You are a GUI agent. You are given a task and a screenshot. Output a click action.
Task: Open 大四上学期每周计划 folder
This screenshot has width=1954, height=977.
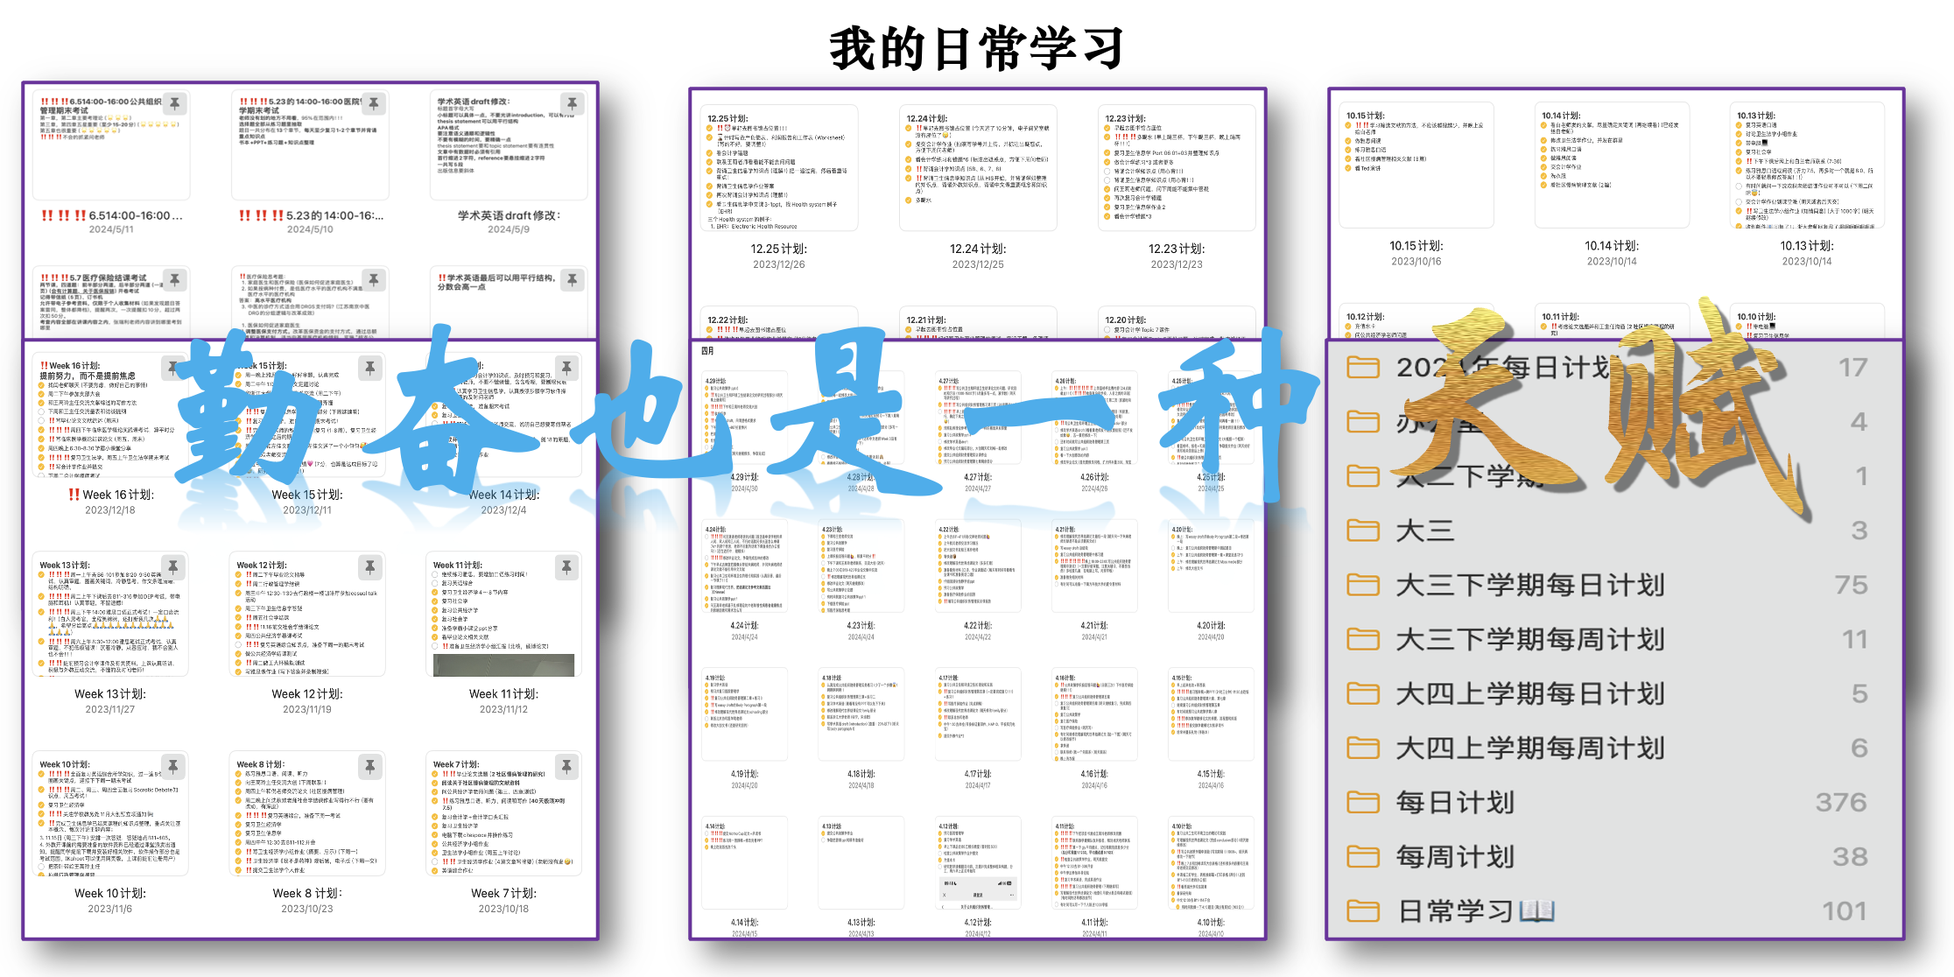point(1529,748)
